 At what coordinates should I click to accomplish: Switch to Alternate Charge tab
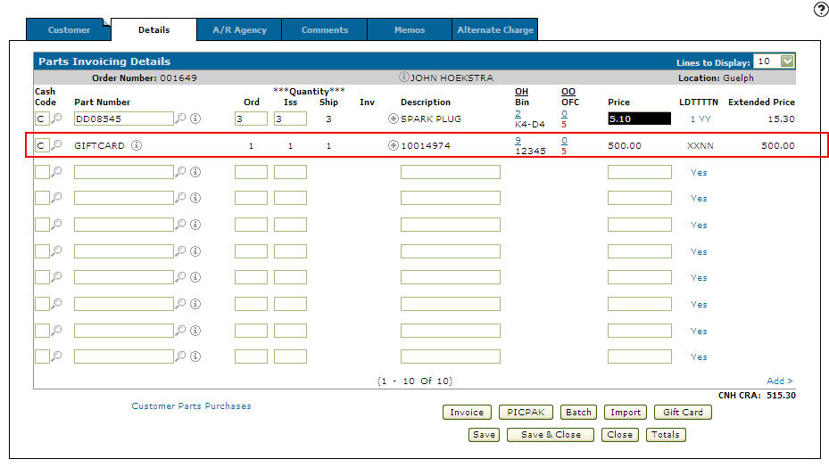point(495,29)
